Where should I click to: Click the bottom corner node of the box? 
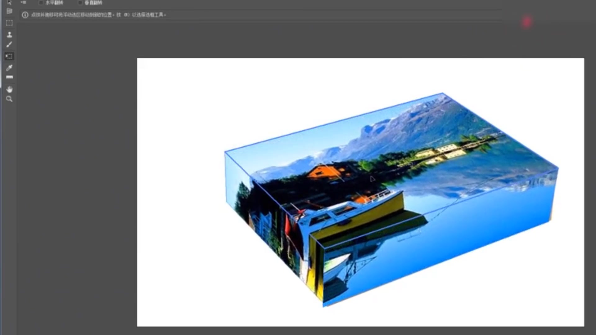point(323,306)
